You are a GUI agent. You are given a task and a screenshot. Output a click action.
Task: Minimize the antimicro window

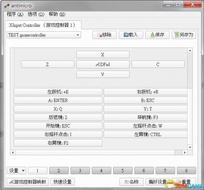(x=168, y=5)
